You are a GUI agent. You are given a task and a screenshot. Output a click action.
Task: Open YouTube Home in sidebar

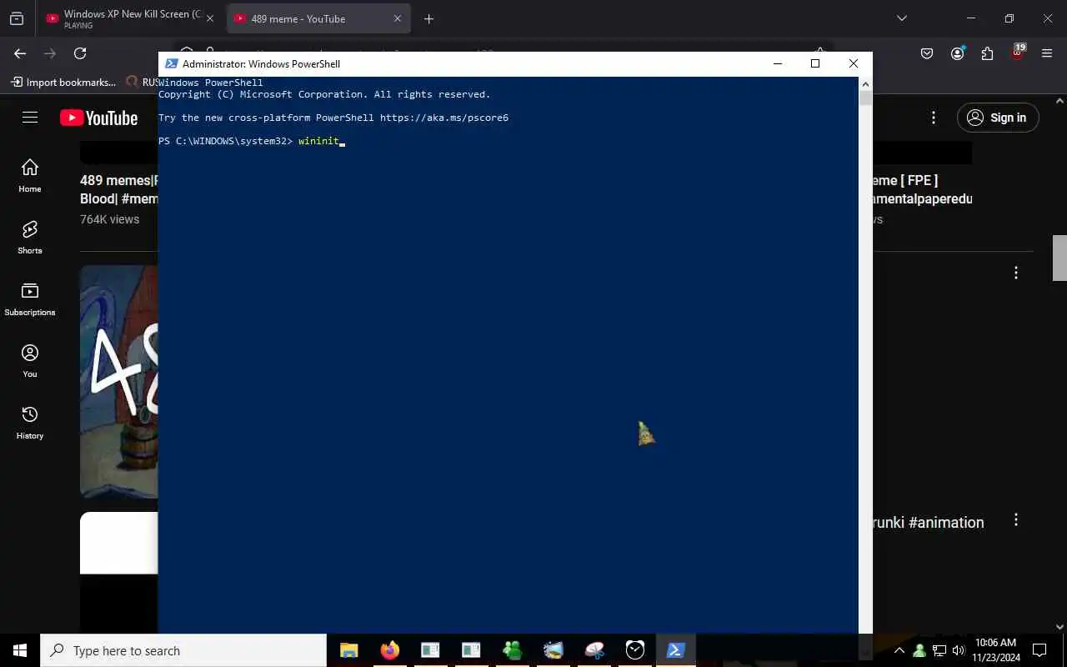pyautogui.click(x=30, y=176)
